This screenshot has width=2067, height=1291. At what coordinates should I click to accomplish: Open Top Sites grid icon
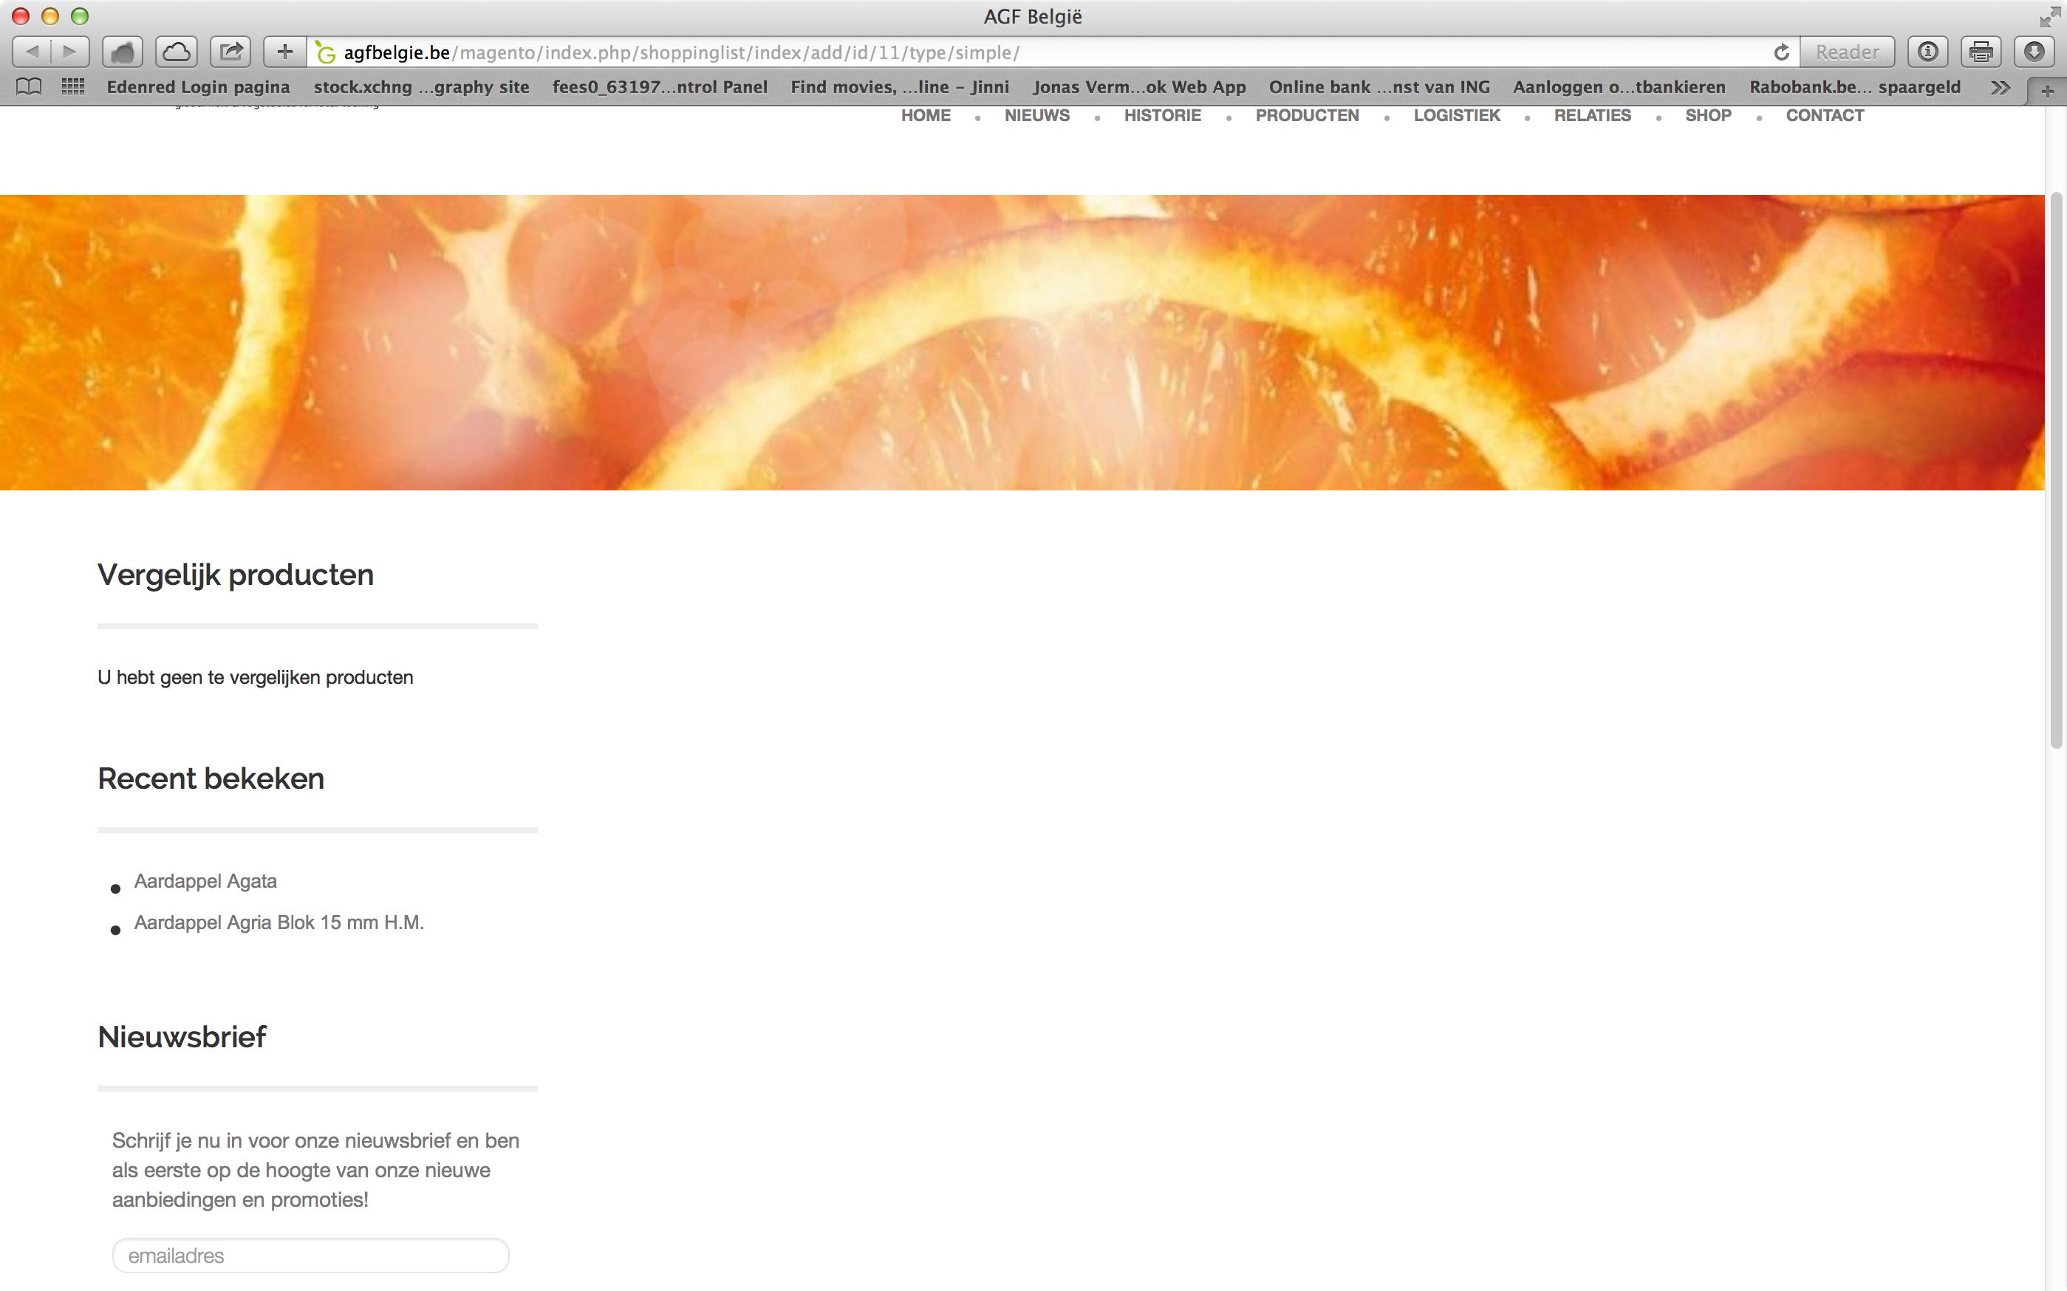click(73, 86)
